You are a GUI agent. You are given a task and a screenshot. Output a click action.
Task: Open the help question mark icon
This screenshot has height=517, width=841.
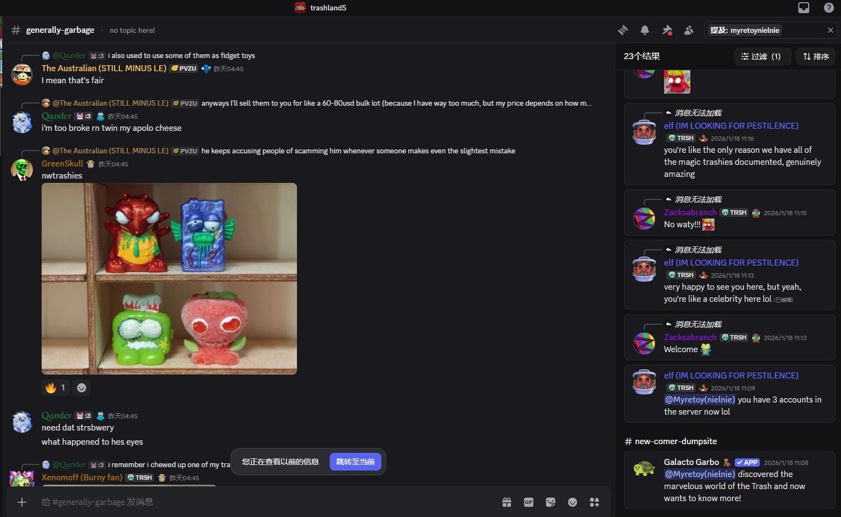coord(829,8)
